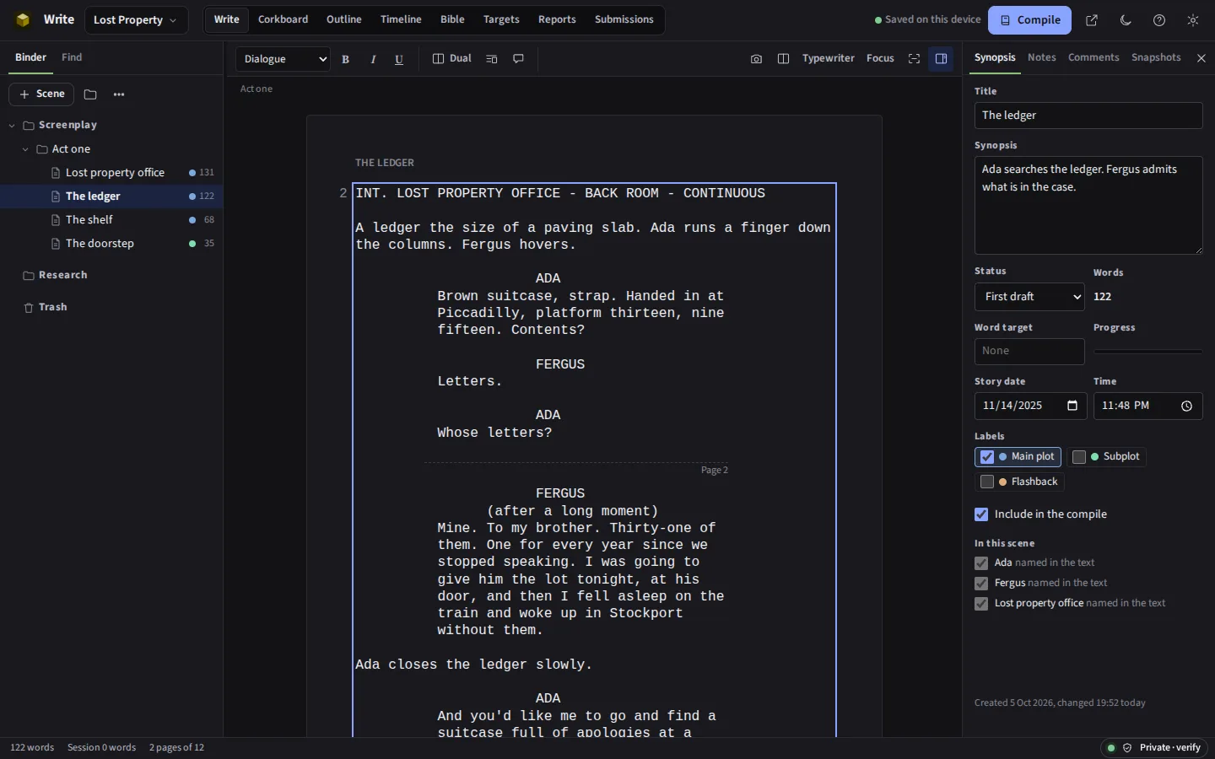Open the binder more options ellipsis
1215x759 pixels.
pyautogui.click(x=119, y=94)
